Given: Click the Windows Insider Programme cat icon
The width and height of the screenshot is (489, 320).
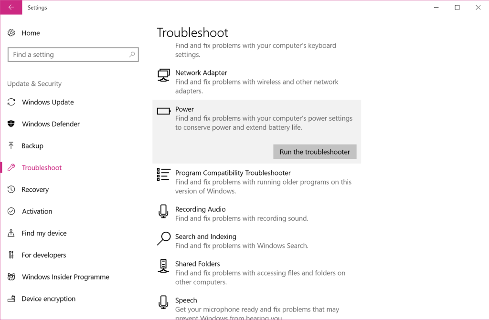Looking at the screenshot, I should click(x=11, y=277).
